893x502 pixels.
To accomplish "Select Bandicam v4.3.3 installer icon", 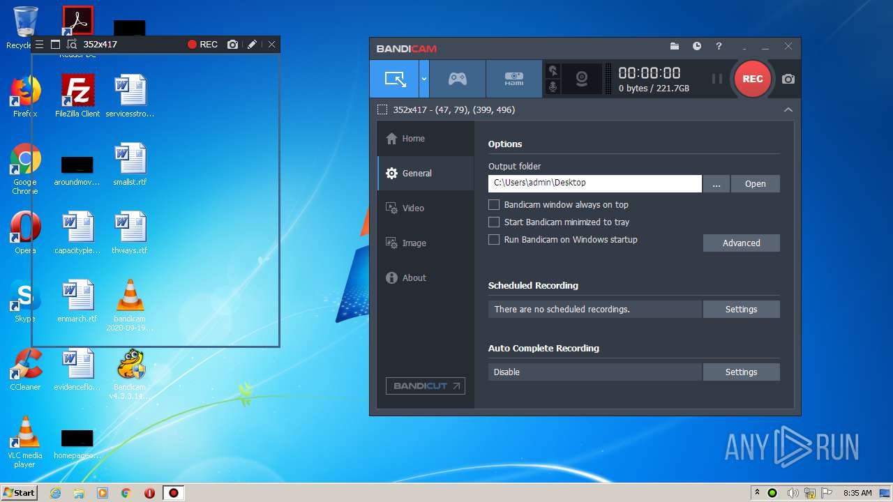I will click(130, 374).
